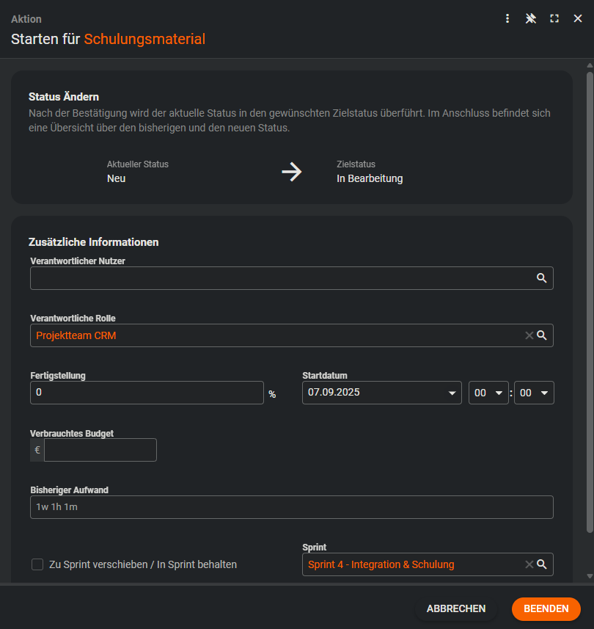Viewport: 594px width, 629px height.
Task: Clear the Sprint 4 selection
Action: 529,564
